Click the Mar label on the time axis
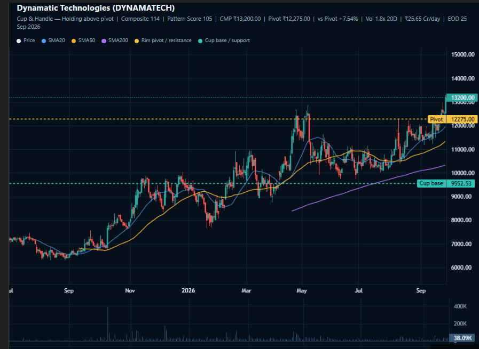 point(246,291)
